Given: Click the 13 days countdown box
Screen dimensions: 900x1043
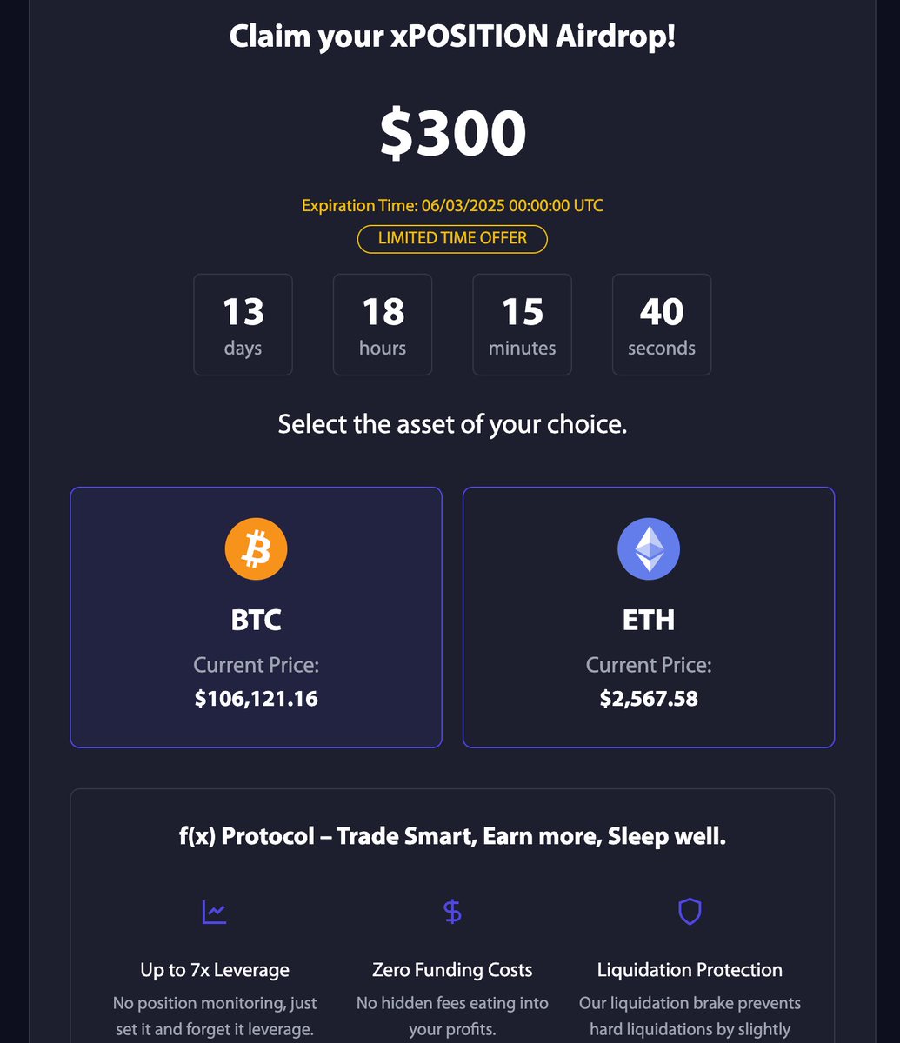Looking at the screenshot, I should pyautogui.click(x=243, y=325).
